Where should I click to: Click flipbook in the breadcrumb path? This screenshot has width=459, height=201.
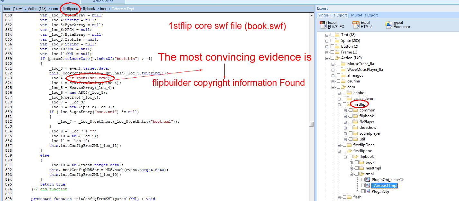[89, 9]
